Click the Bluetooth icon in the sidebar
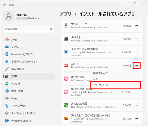This screenshot has height=126, width=148. (7, 54)
